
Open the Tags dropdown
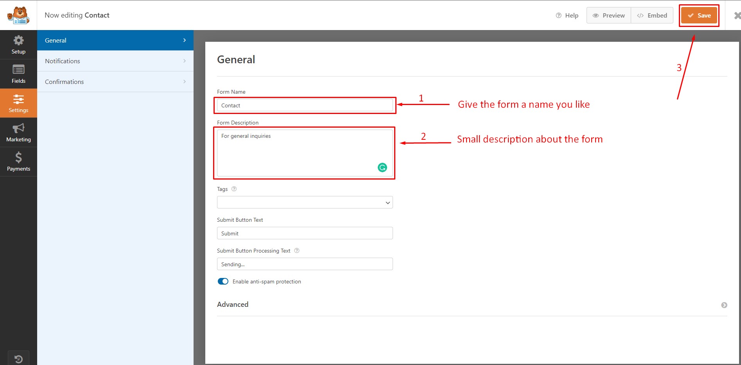point(305,202)
